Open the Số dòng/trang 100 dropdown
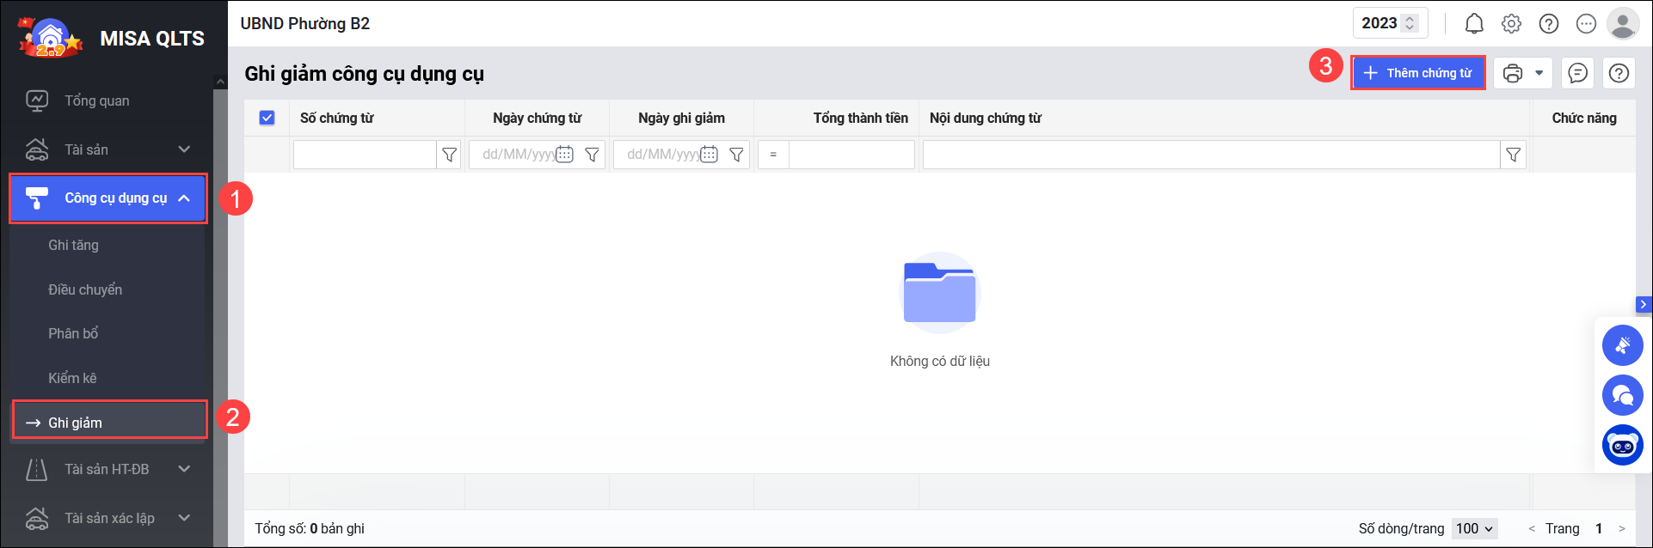Image resolution: width=1653 pixels, height=548 pixels. click(1474, 528)
